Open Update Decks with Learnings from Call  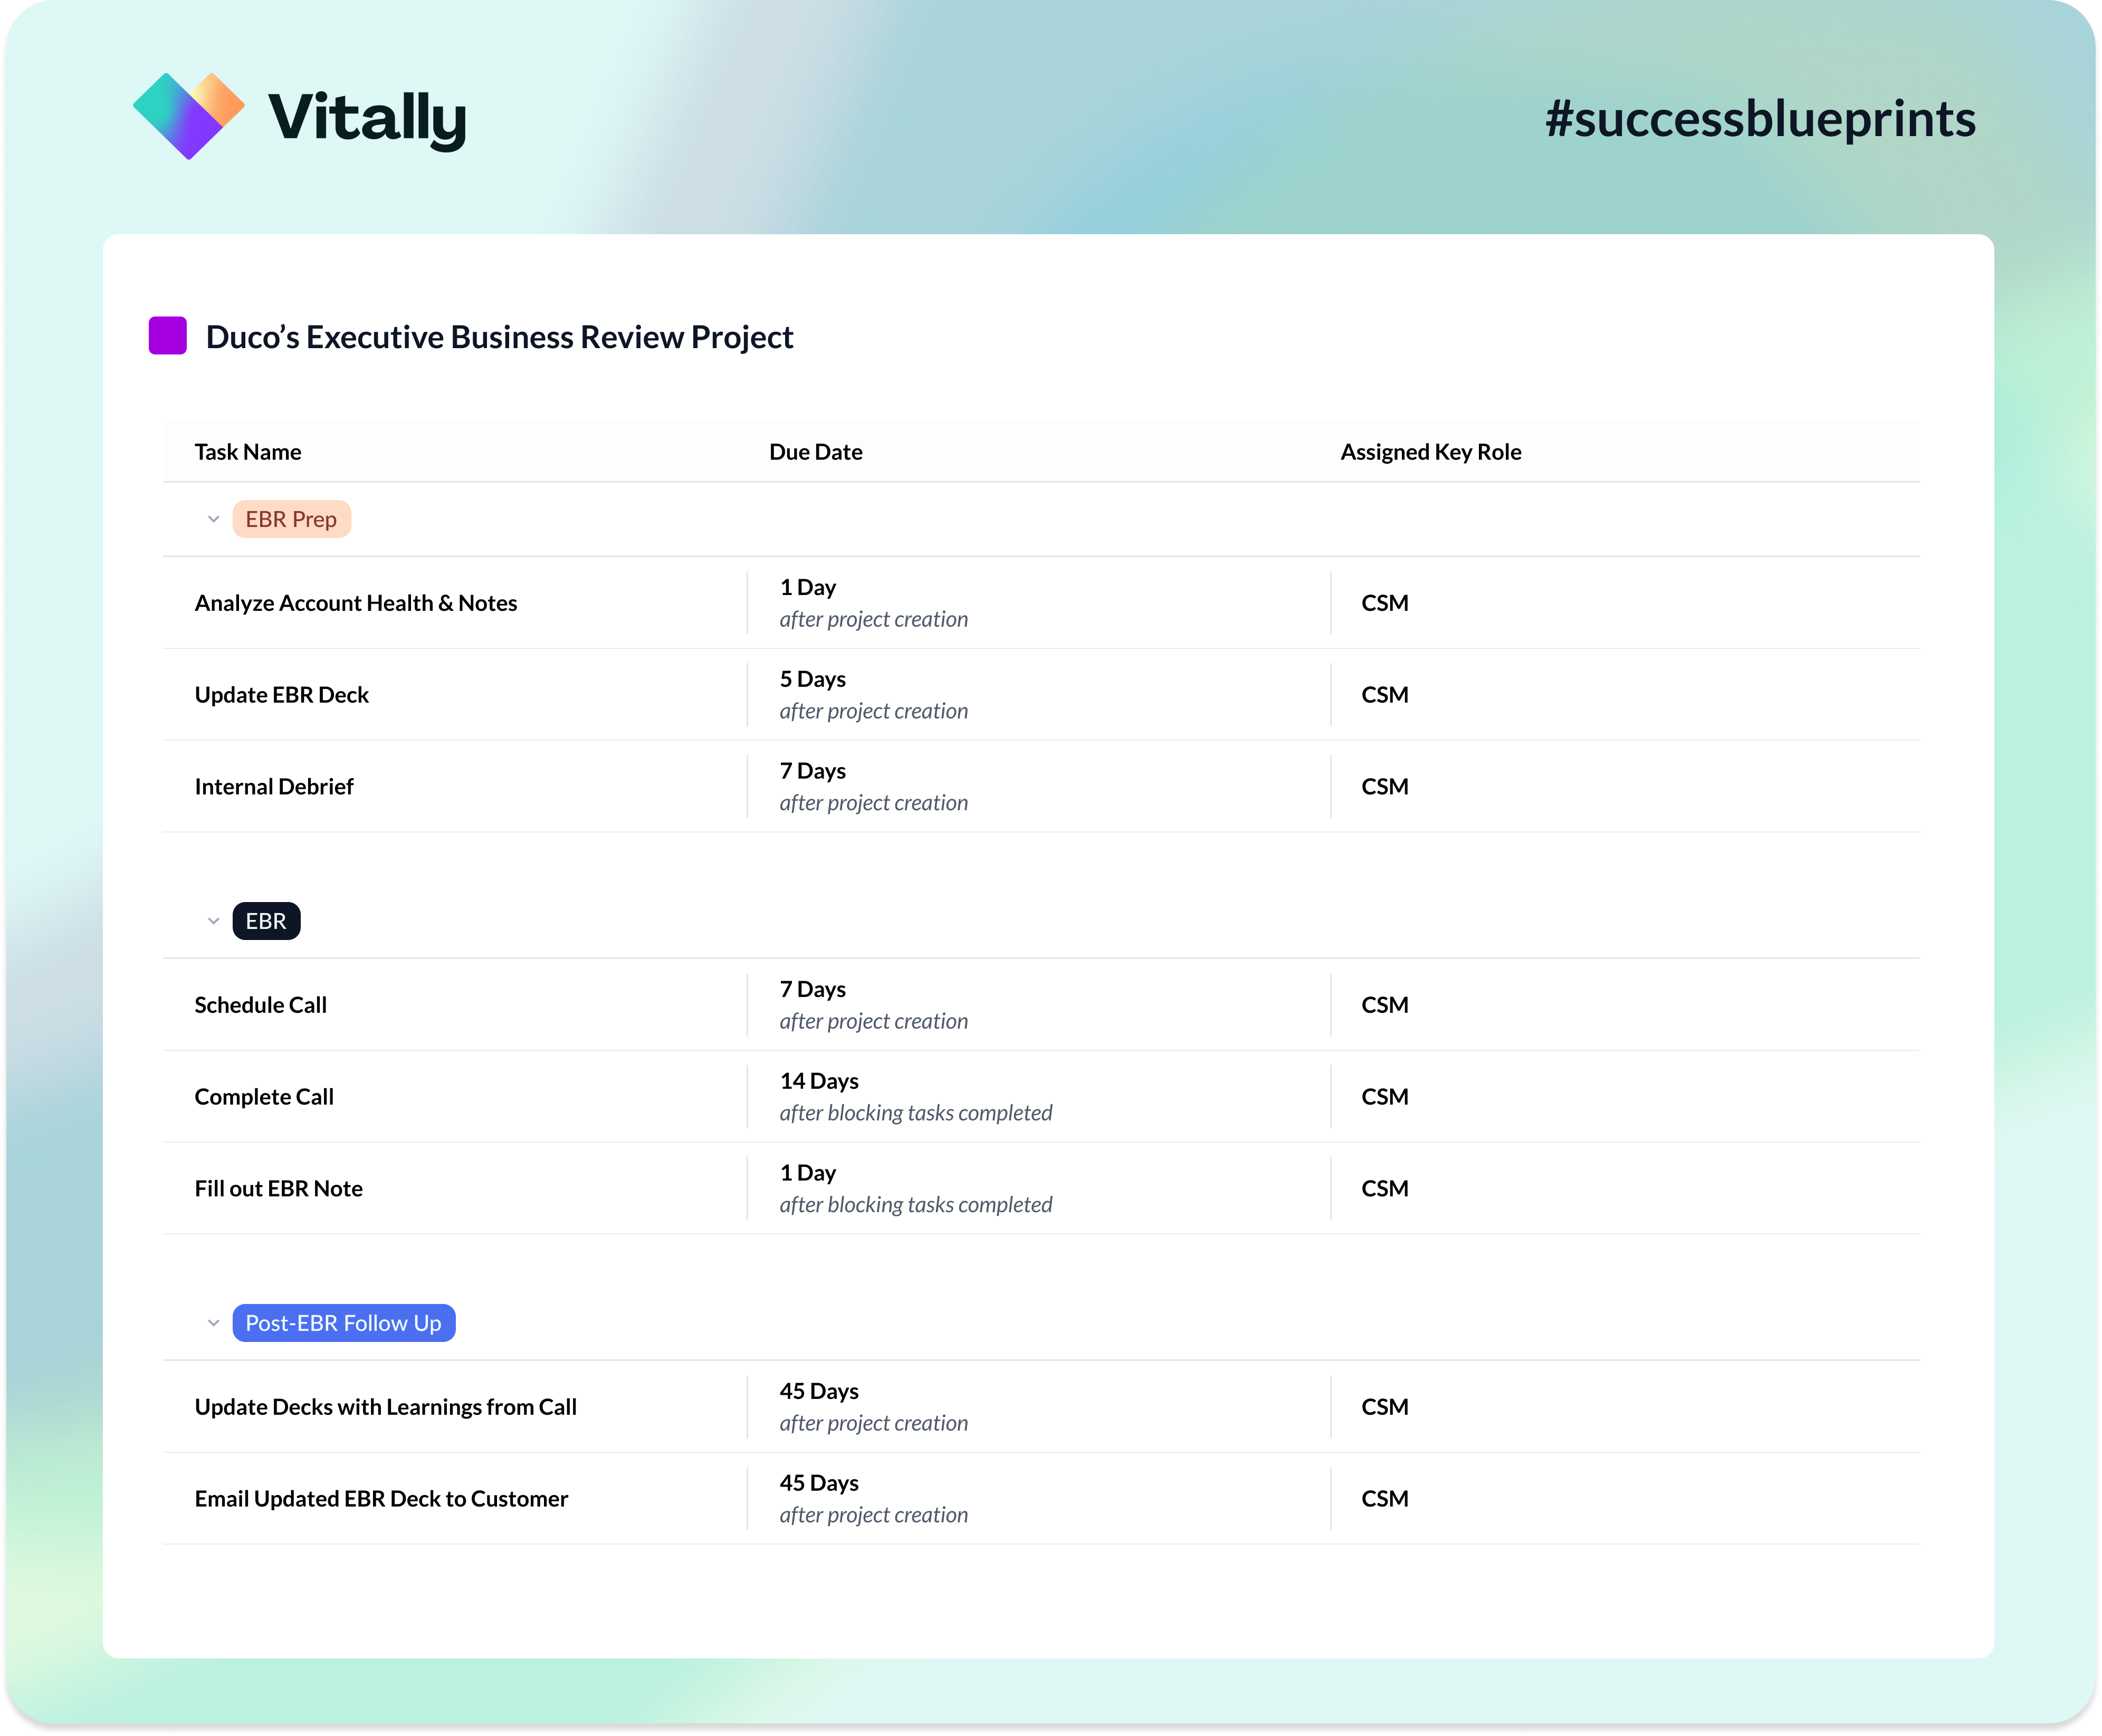pos(386,1407)
